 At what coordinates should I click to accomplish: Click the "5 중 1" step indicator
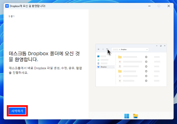coord(12,16)
